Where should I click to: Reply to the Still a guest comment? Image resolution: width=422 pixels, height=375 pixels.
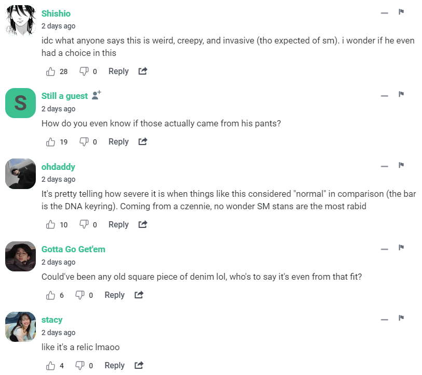pos(118,142)
